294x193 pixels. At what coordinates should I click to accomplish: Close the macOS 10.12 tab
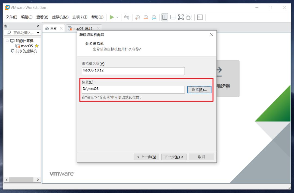coord(98,28)
